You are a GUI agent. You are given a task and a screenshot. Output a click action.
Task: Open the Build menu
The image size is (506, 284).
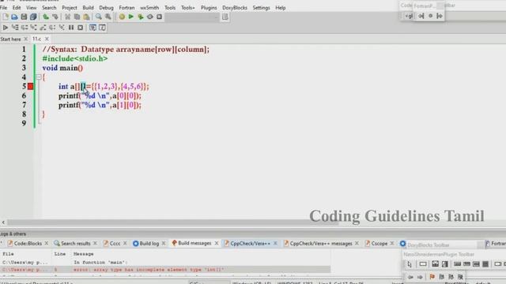88,8
